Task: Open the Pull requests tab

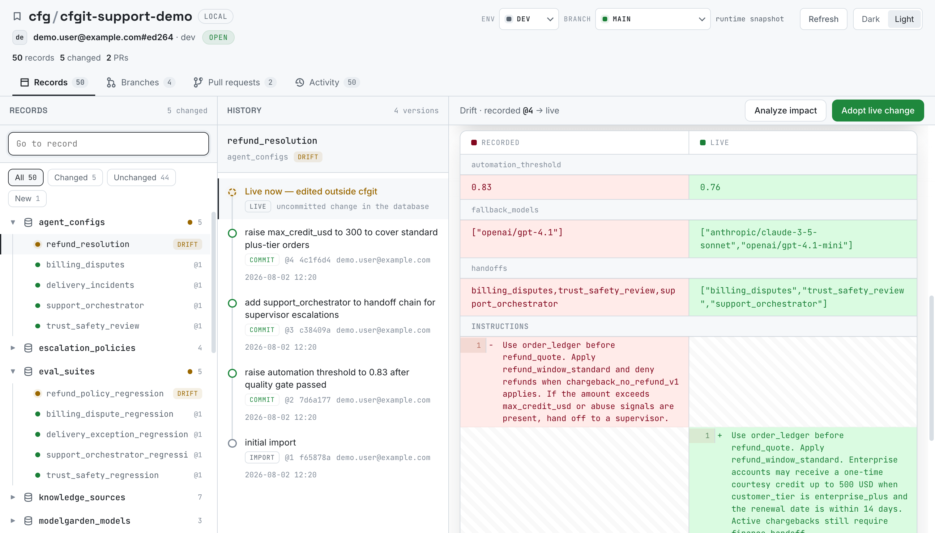Action: click(x=235, y=82)
